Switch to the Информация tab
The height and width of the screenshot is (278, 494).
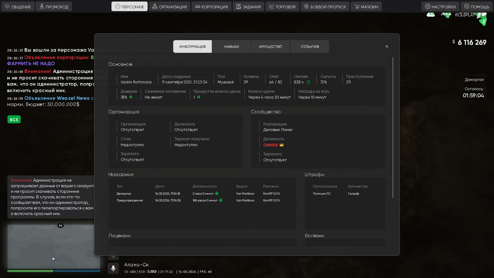193,46
